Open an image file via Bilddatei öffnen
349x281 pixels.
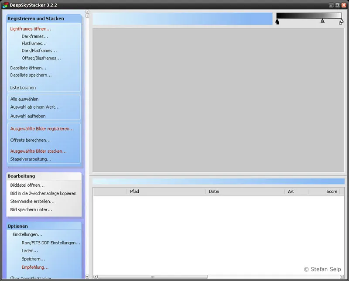tap(27, 185)
